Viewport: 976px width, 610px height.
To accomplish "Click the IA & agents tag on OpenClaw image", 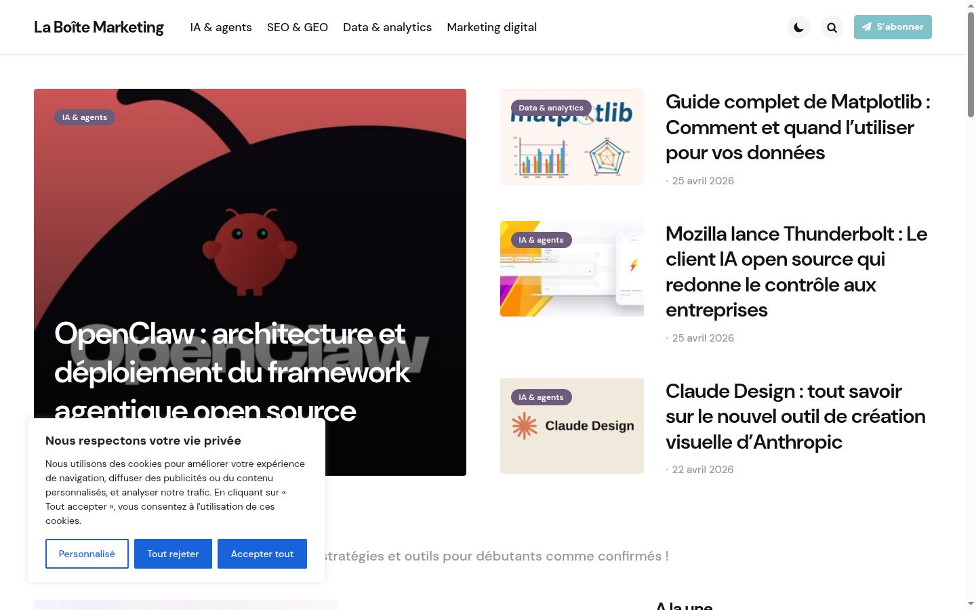I will [85, 117].
